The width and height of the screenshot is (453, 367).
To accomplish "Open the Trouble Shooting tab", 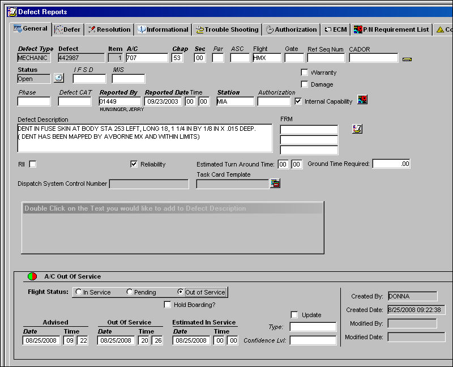I will (x=227, y=29).
